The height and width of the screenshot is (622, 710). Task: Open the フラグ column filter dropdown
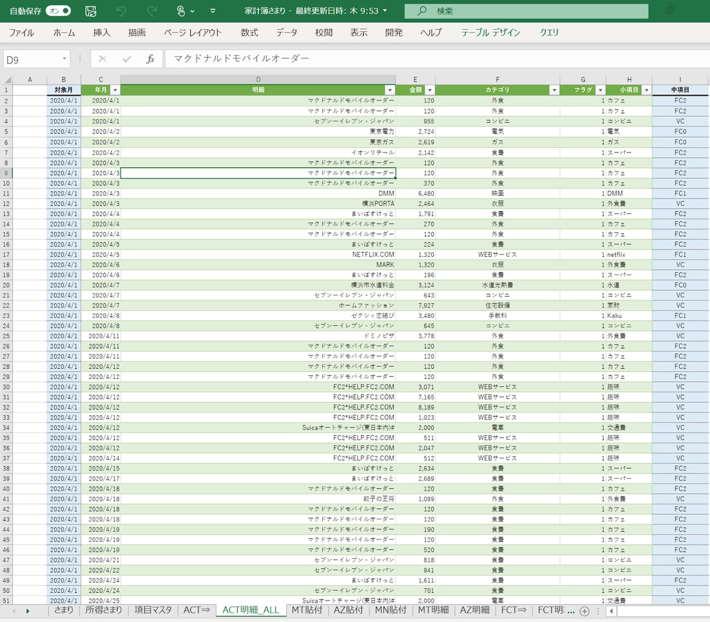[600, 90]
